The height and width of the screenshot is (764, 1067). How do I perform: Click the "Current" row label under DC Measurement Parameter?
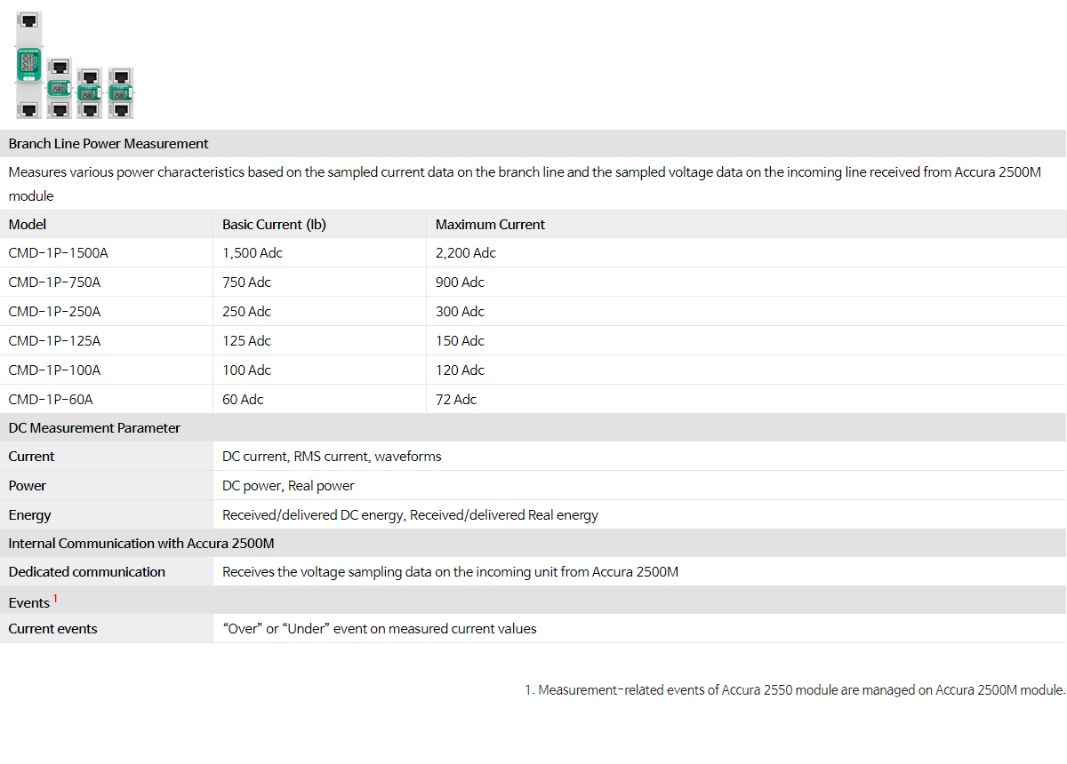pyautogui.click(x=31, y=457)
